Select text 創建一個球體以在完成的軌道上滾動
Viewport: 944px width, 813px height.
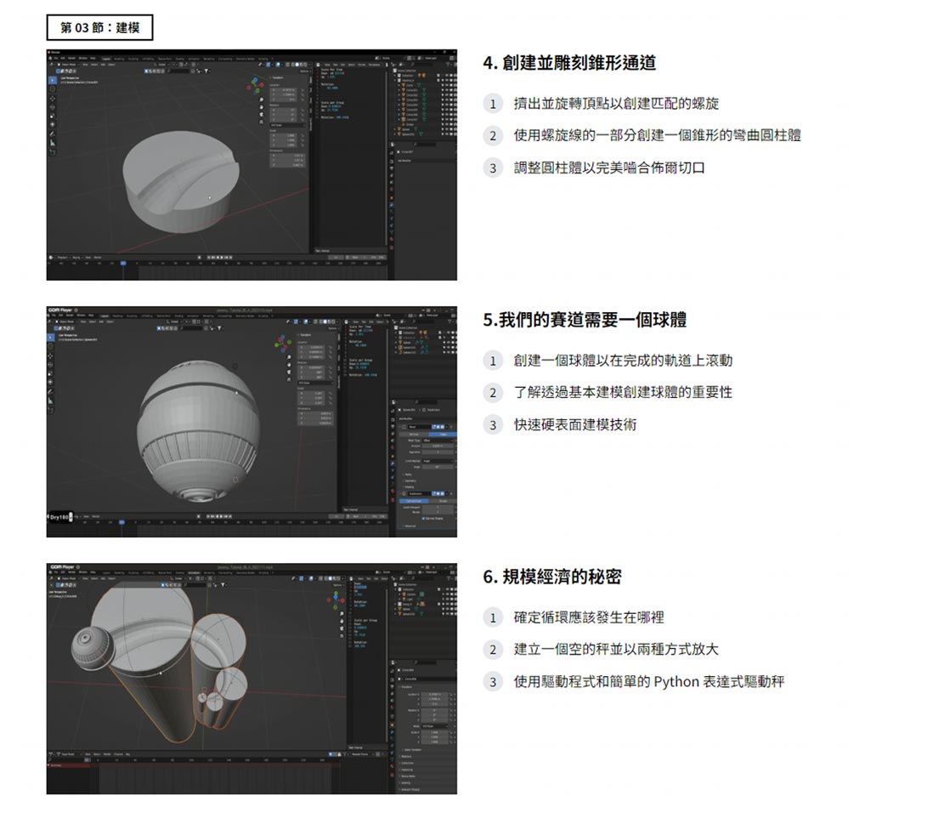(623, 361)
